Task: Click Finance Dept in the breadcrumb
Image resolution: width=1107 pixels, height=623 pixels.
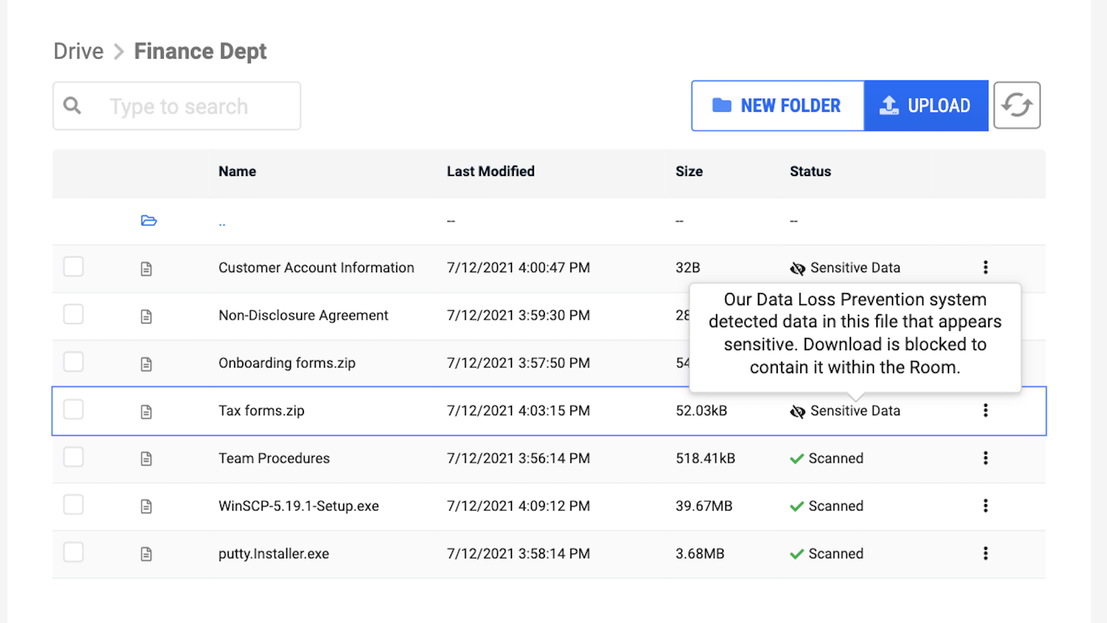Action: 200,51
